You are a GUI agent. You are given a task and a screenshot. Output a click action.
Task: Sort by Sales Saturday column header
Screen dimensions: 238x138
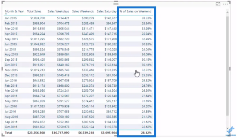coord(107,11)
